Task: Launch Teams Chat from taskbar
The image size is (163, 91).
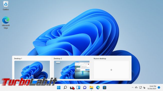Action: (x=85, y=88)
